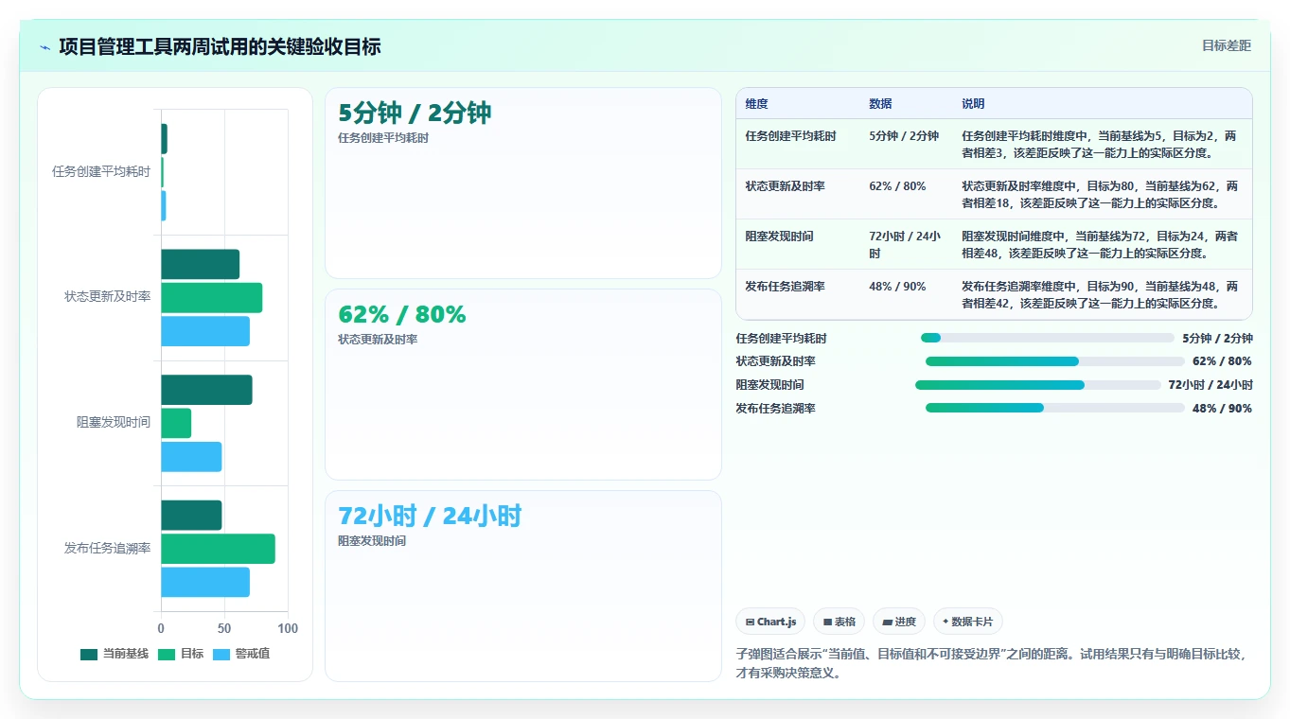The height and width of the screenshot is (719, 1290).
Task: Click the 48% / 90% progress value label
Action: [1222, 409]
